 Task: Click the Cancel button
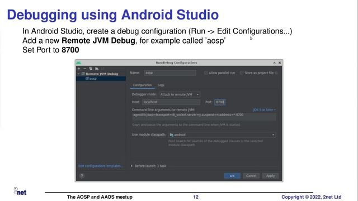tap(251, 176)
